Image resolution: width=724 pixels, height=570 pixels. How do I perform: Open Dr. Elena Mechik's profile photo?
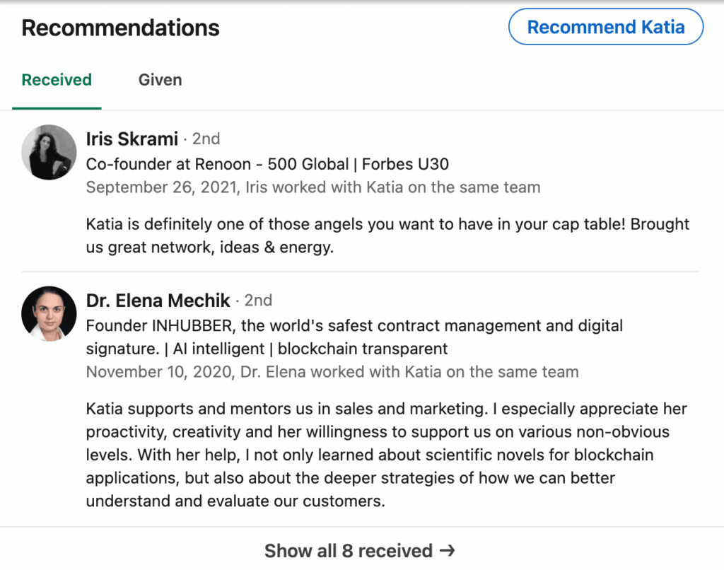[49, 313]
